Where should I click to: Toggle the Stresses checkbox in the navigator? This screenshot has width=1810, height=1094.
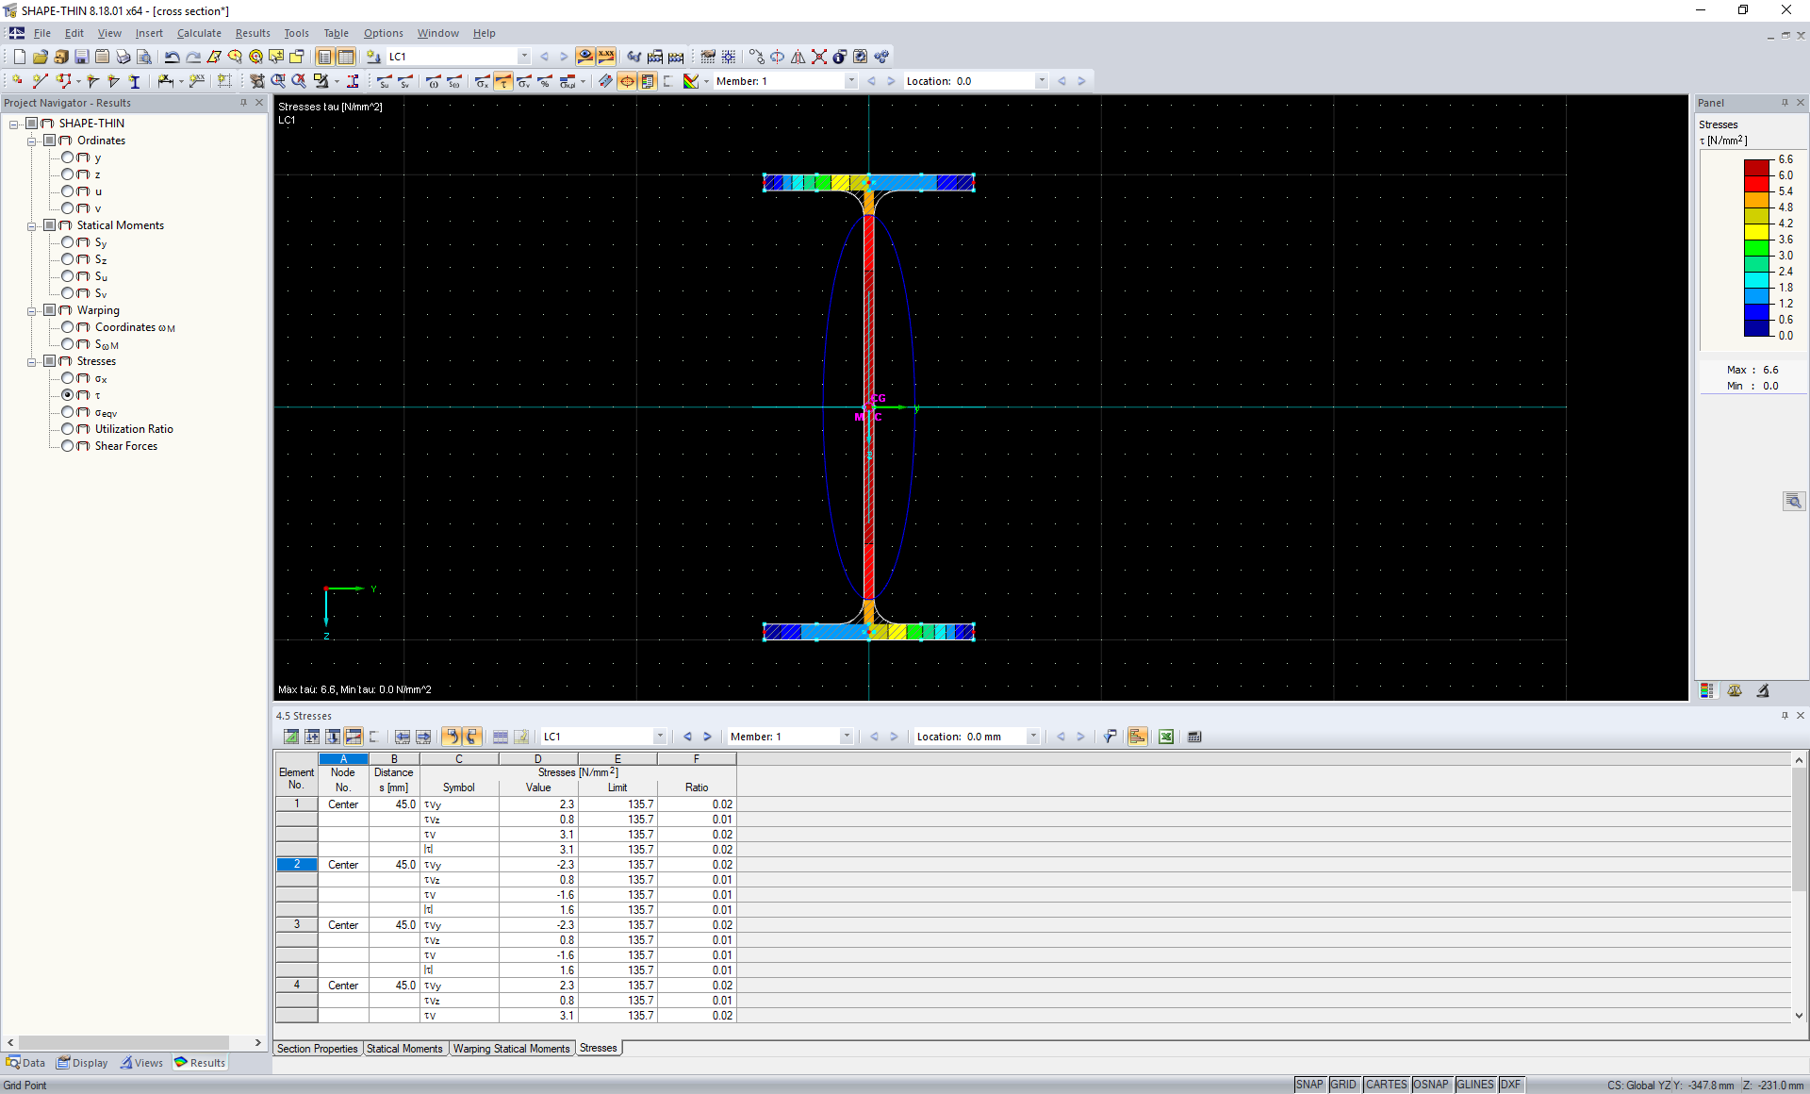point(50,361)
